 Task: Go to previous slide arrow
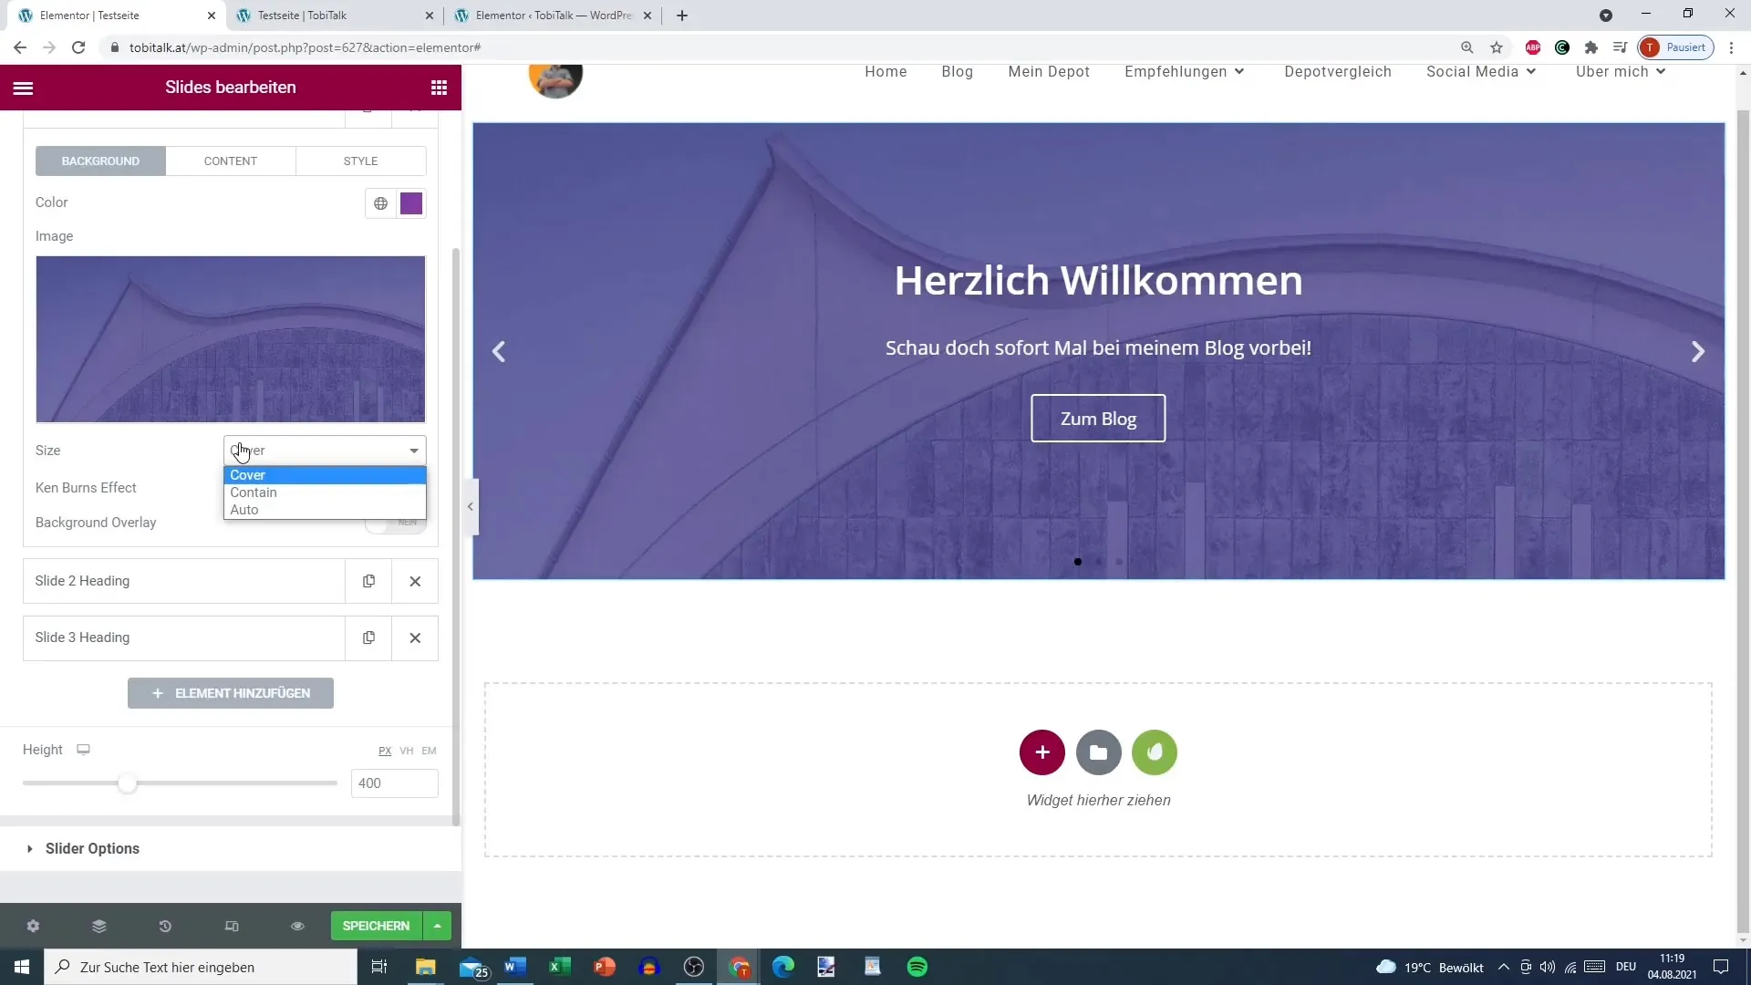tap(499, 351)
